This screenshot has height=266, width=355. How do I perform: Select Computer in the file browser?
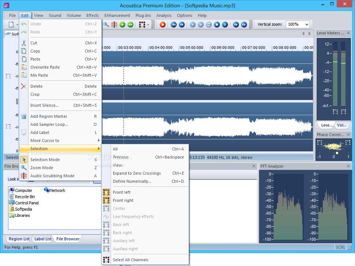tap(21, 190)
